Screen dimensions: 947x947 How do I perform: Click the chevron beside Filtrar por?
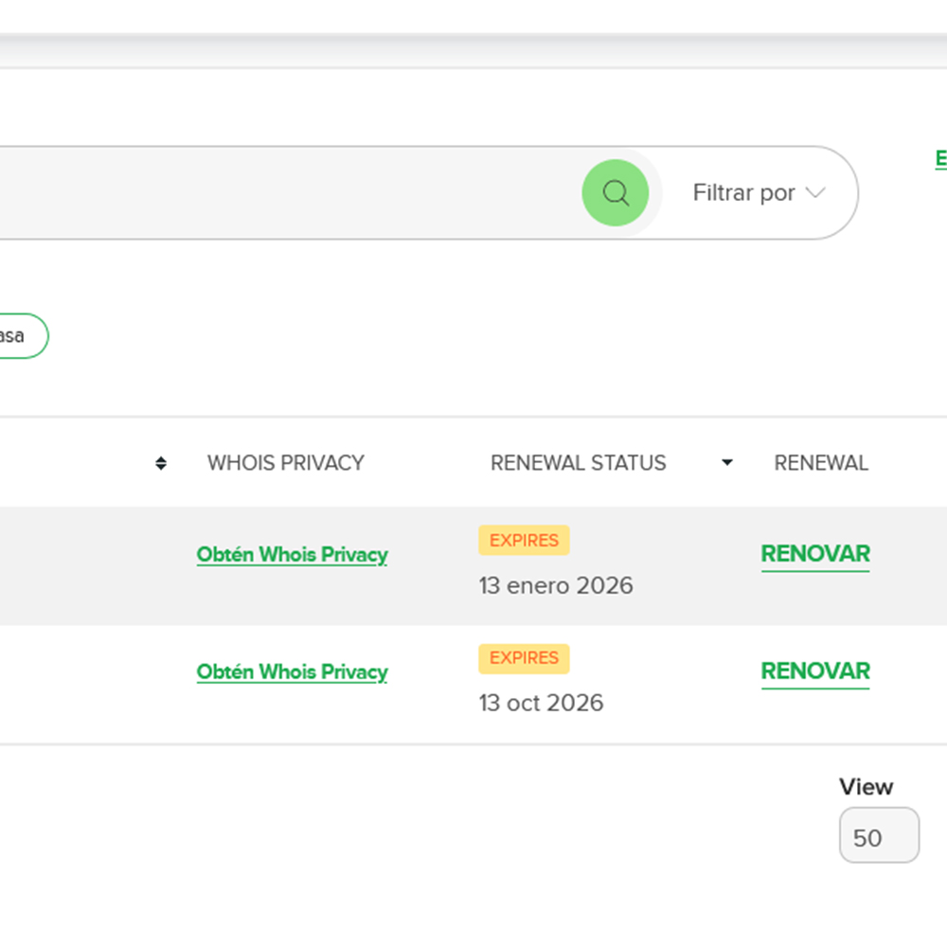[814, 193]
